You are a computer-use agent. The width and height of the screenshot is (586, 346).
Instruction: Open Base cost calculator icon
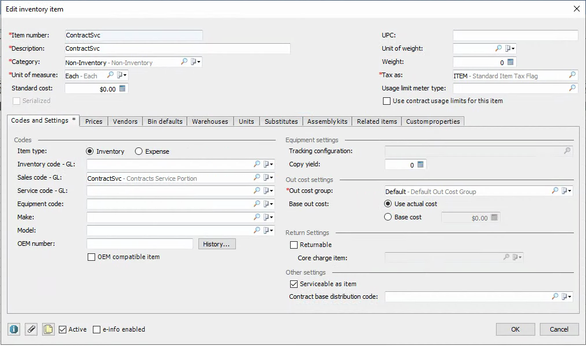(x=494, y=218)
